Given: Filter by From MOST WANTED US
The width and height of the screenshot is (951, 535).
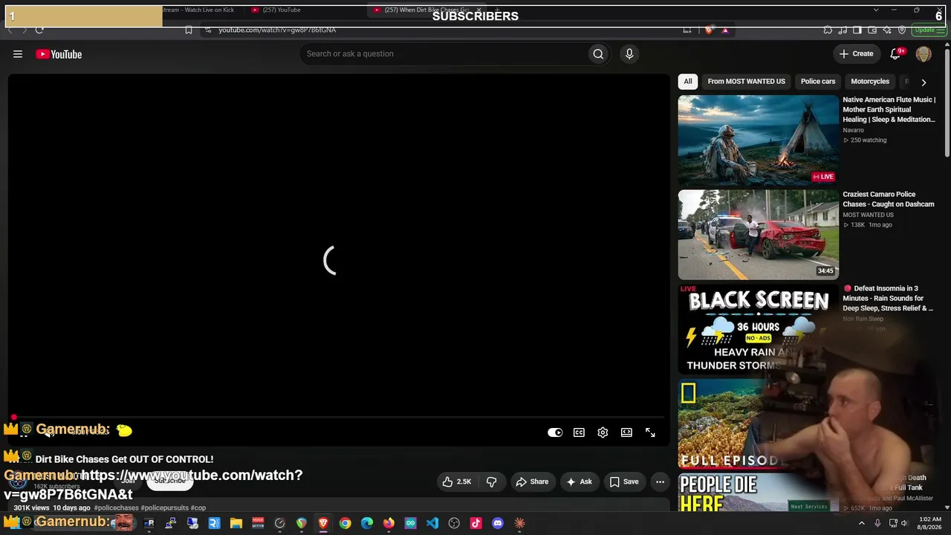Looking at the screenshot, I should click(746, 82).
